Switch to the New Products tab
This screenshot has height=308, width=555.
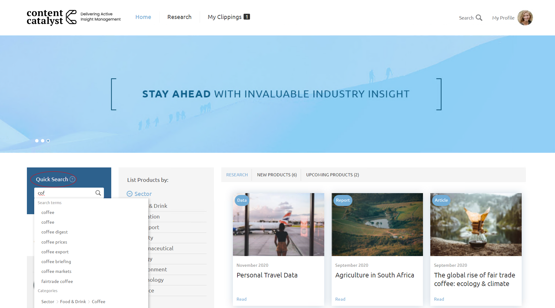(277, 175)
